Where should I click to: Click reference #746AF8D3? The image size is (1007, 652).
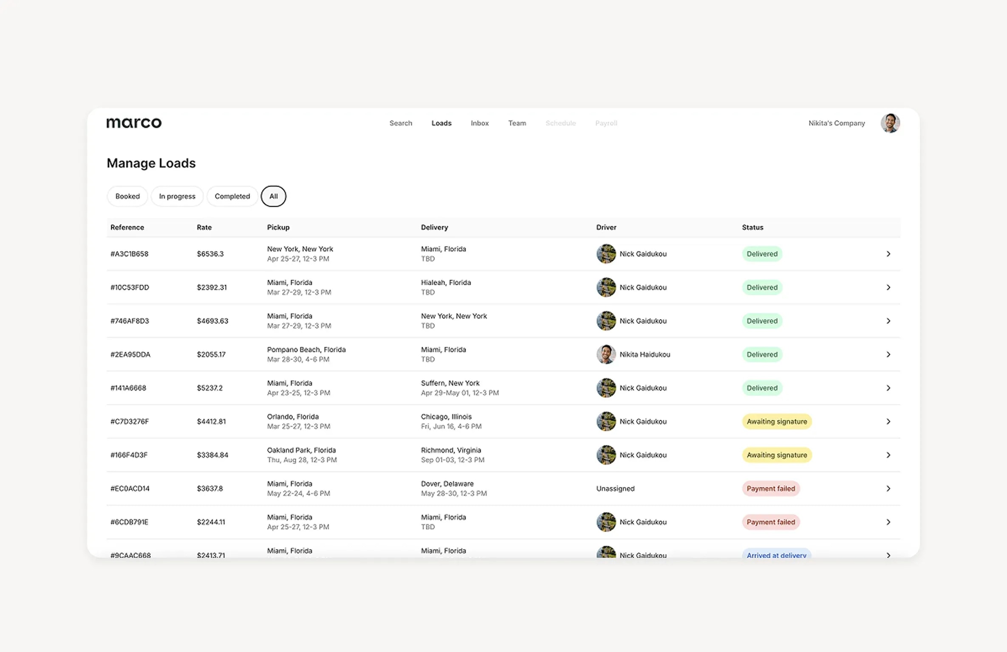[x=130, y=321]
